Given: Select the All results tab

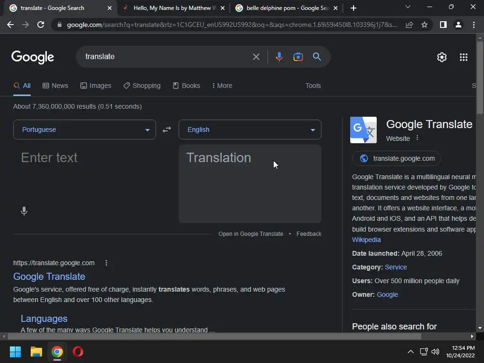Looking at the screenshot, I should [x=22, y=86].
